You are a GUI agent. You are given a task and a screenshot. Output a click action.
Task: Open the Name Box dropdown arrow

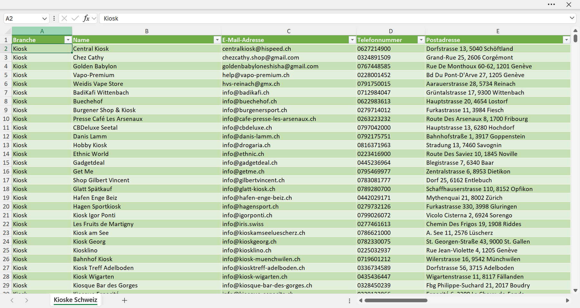pyautogui.click(x=44, y=19)
